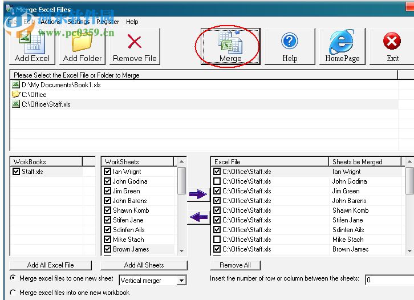Check the Mike Stach merged-sheet row checkbox
Viewport: 414px width, 300px height.
click(217, 240)
